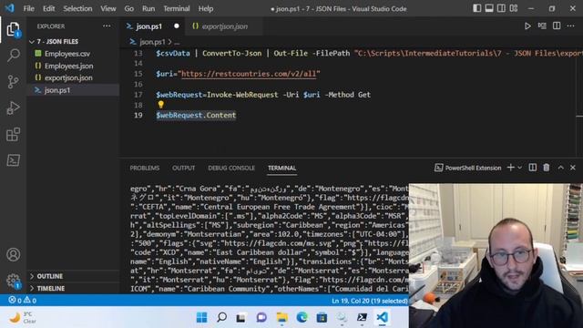
Task: Switch to the PROBLEMS panel tab
Action: [145, 168]
